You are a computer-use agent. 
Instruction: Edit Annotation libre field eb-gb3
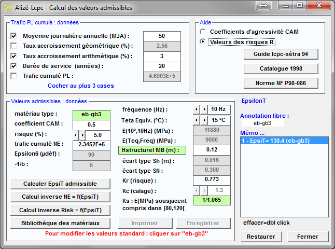click(x=262, y=123)
